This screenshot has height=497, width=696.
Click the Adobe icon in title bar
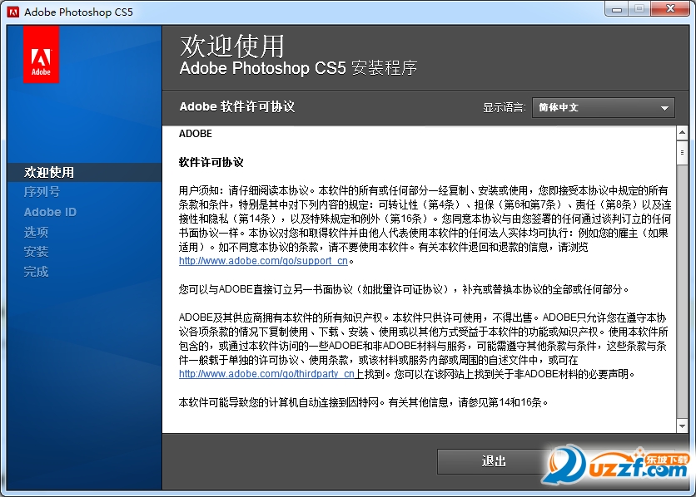point(13,12)
